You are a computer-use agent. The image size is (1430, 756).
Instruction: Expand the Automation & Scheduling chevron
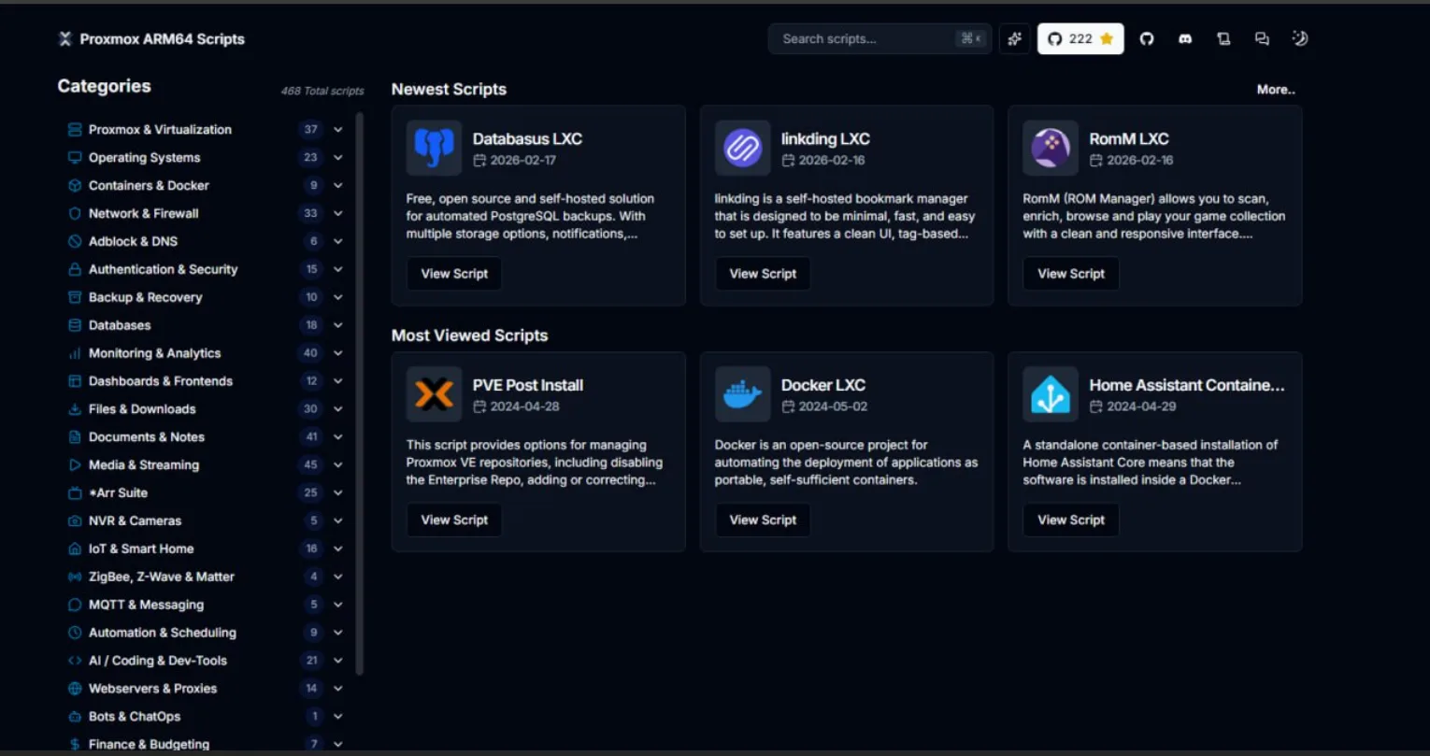click(x=337, y=633)
